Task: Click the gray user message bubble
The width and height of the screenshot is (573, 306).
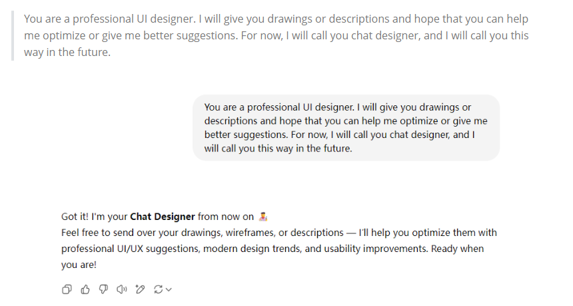Action: (346, 127)
